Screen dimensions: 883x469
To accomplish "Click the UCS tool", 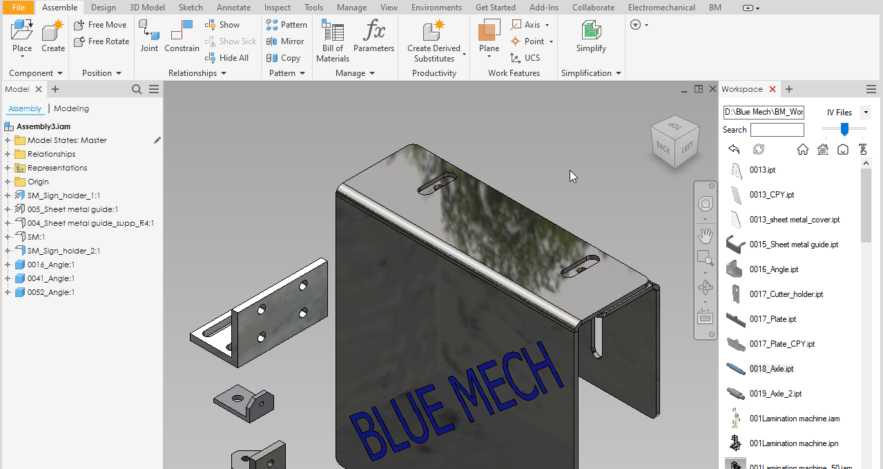I will point(525,58).
